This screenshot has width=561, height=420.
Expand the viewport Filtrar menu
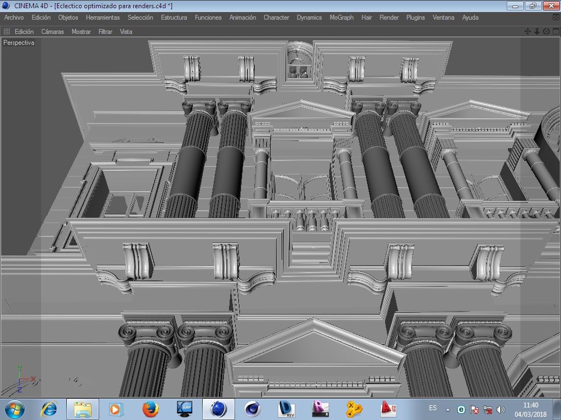[105, 31]
